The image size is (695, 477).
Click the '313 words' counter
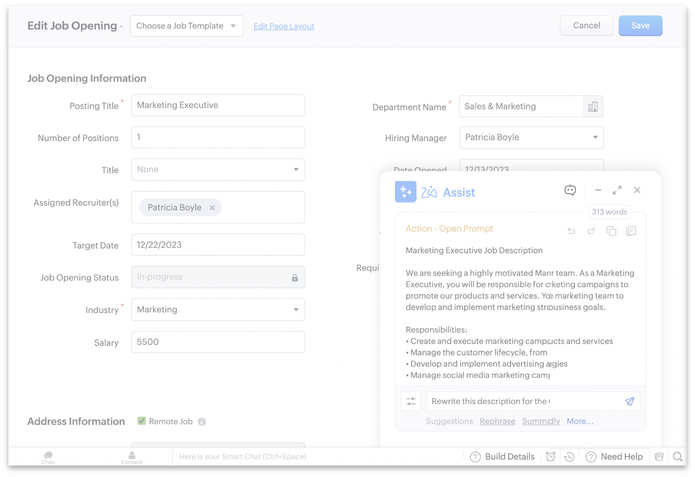coord(609,212)
